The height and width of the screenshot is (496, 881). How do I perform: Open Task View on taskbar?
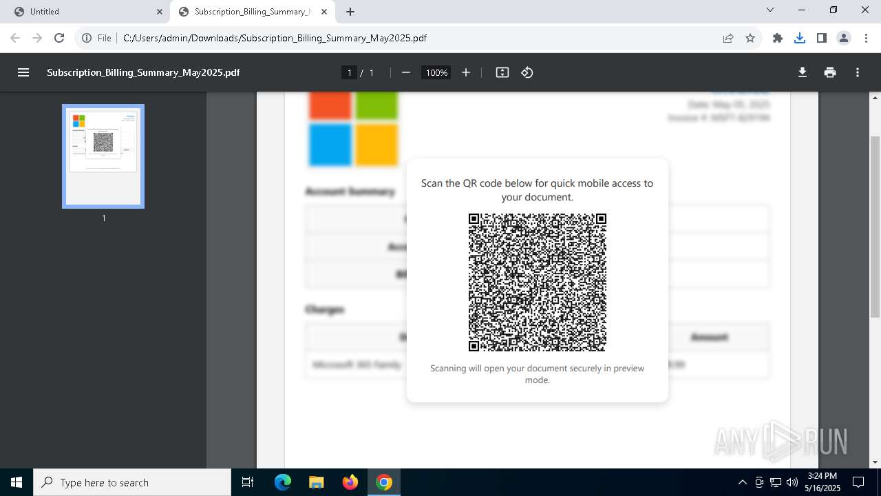pyautogui.click(x=248, y=482)
